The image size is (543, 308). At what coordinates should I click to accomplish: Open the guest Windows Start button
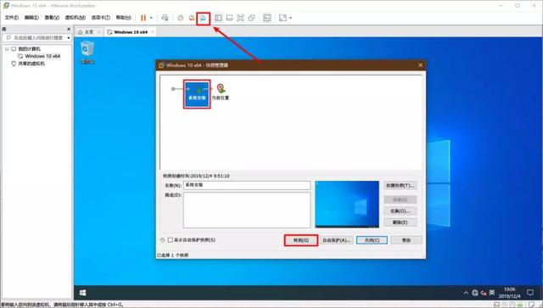pos(83,293)
